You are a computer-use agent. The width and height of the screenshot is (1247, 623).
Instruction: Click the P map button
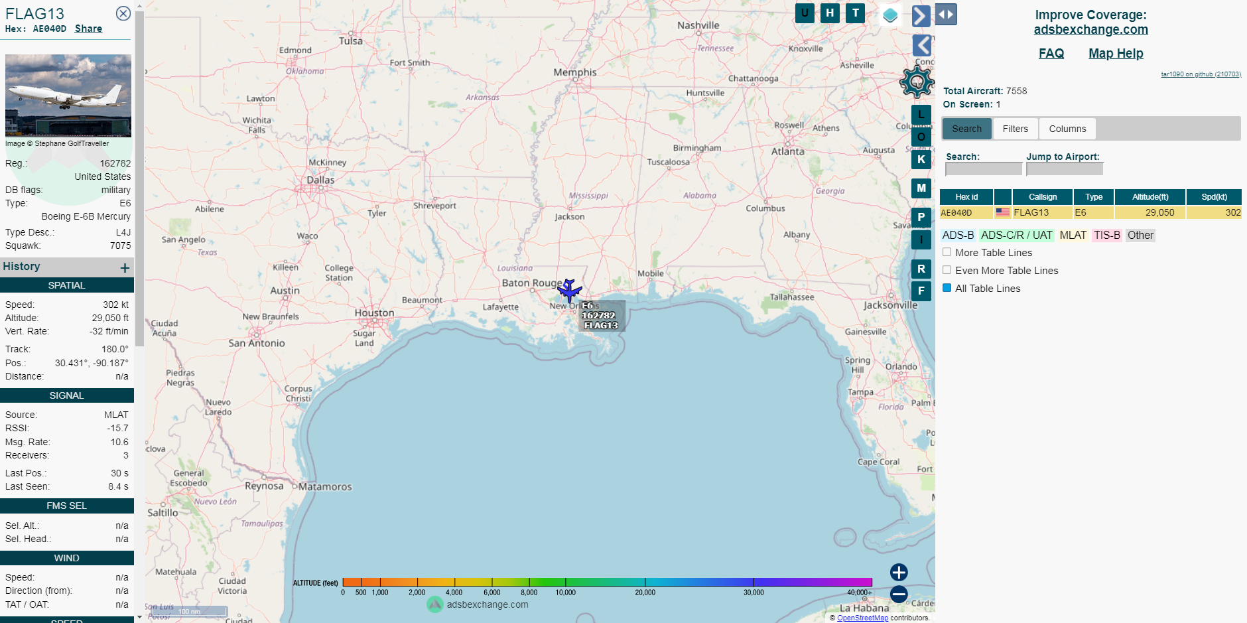(x=921, y=218)
